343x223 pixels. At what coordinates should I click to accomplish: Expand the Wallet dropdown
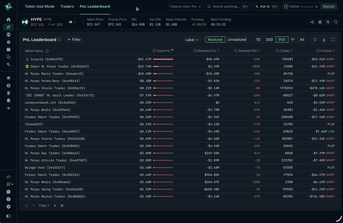pyautogui.click(x=301, y=7)
